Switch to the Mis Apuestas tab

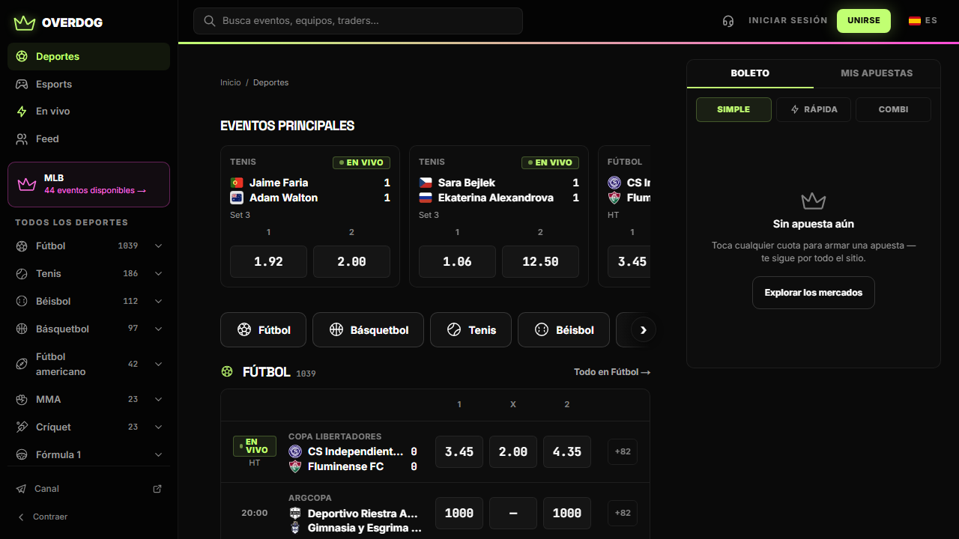877,73
